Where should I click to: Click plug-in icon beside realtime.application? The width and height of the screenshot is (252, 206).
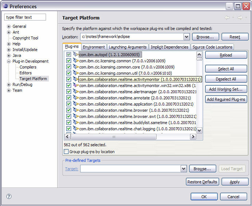(76, 104)
